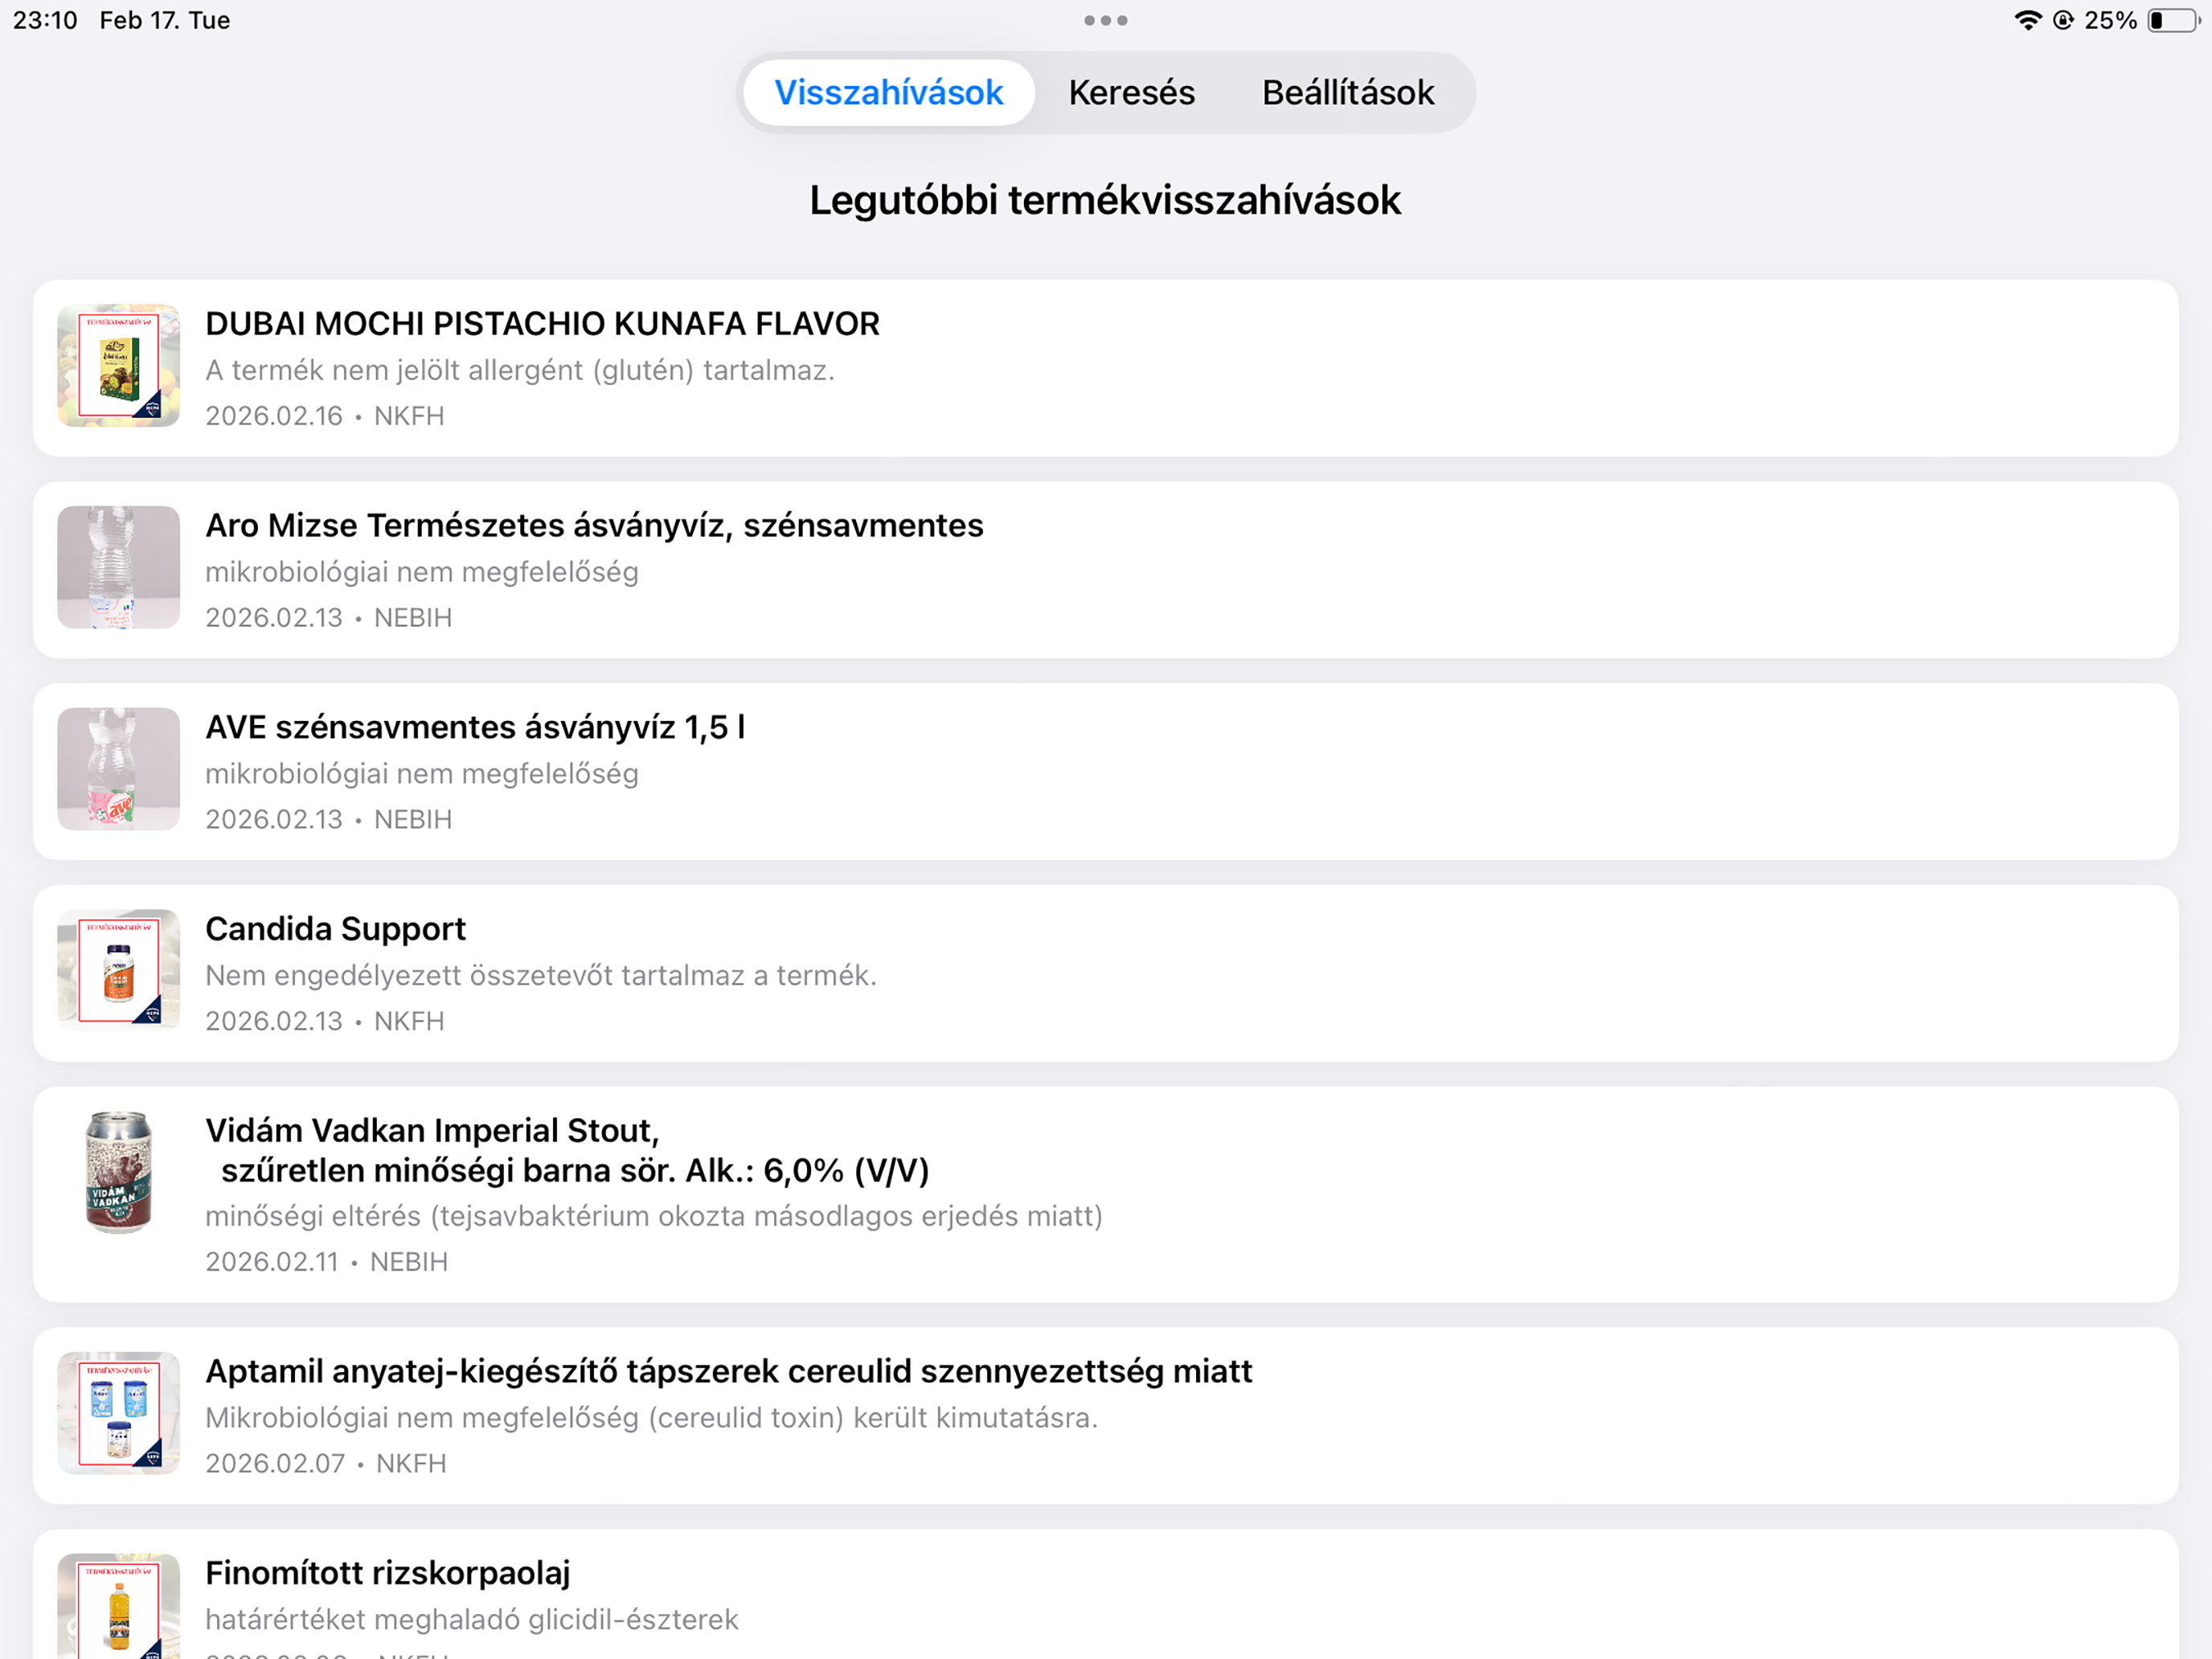Tap the 25% battery percentage
This screenshot has height=1659, width=2212.
(2110, 20)
